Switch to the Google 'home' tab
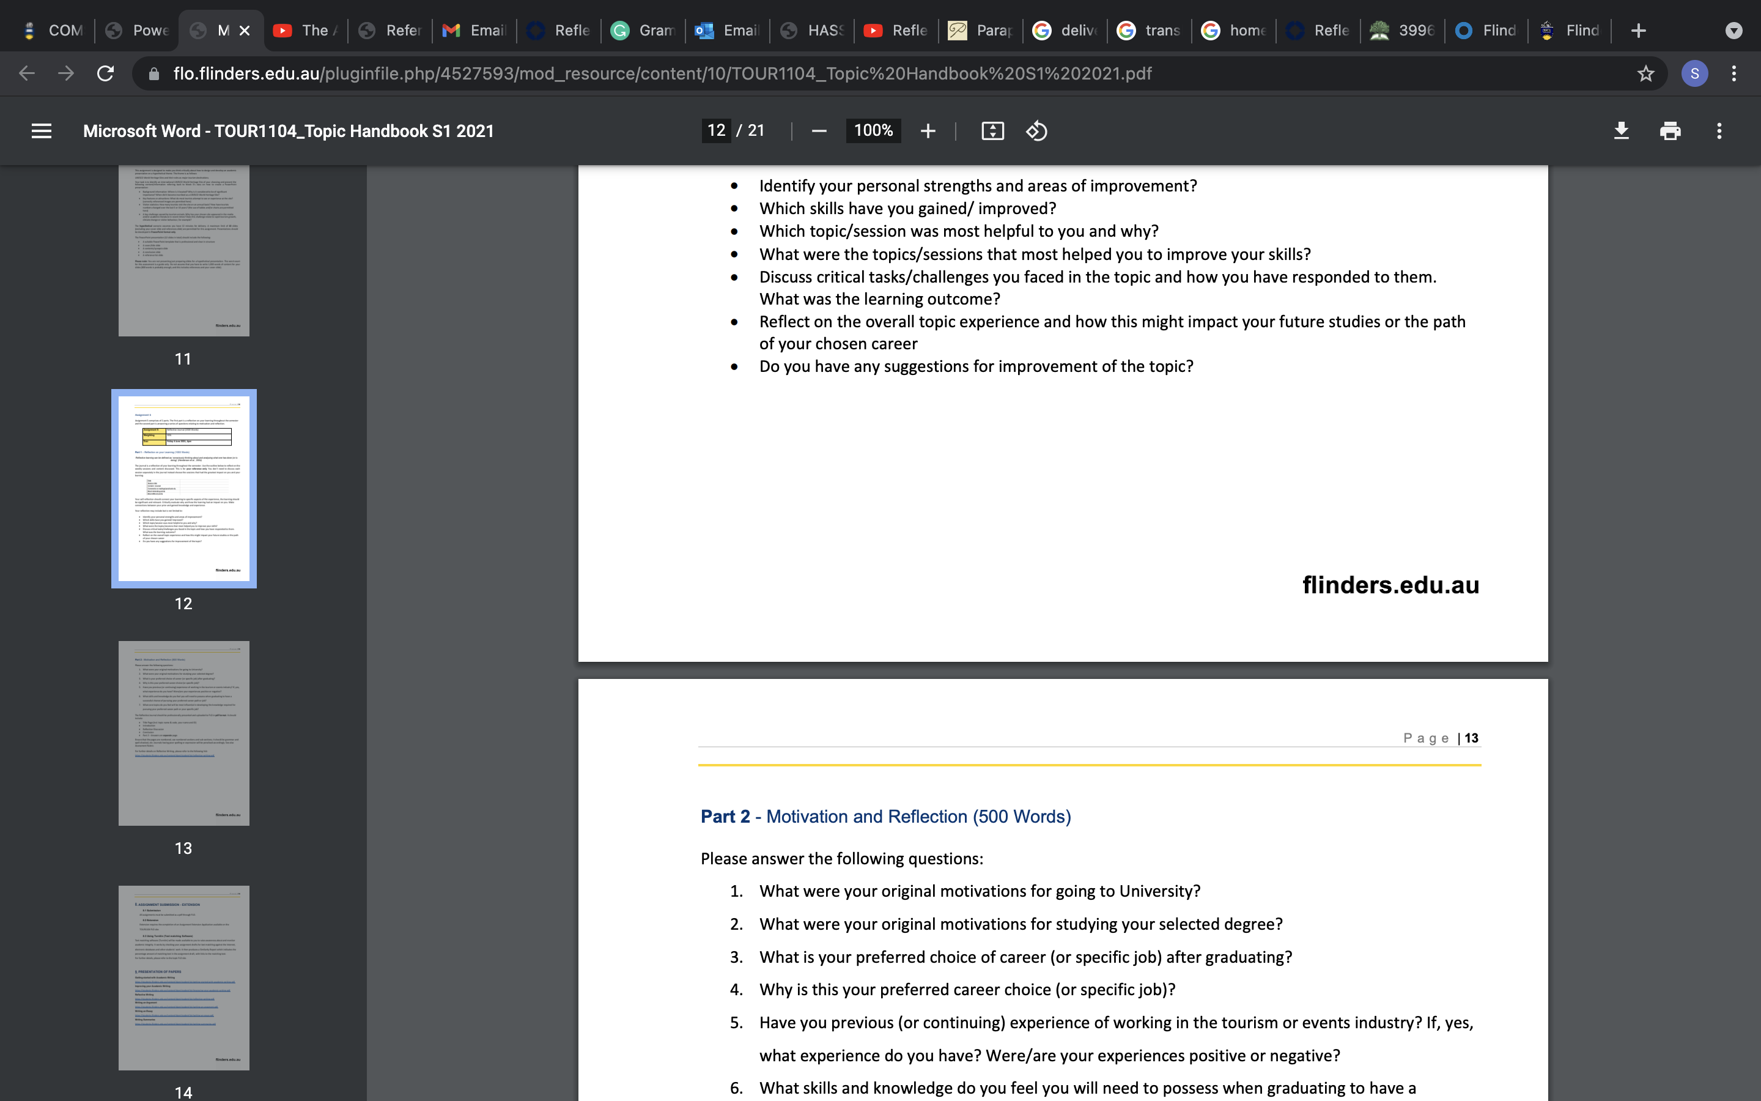 (x=1234, y=31)
